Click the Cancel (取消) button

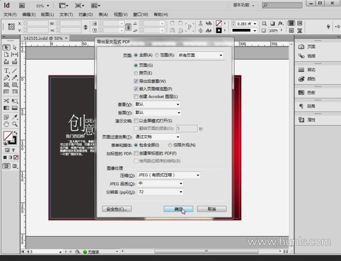pyautogui.click(x=212, y=209)
